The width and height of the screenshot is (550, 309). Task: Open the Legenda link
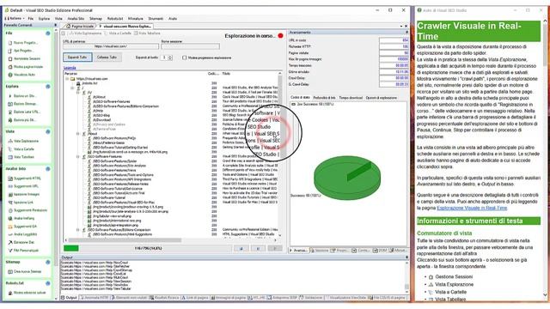[70, 68]
